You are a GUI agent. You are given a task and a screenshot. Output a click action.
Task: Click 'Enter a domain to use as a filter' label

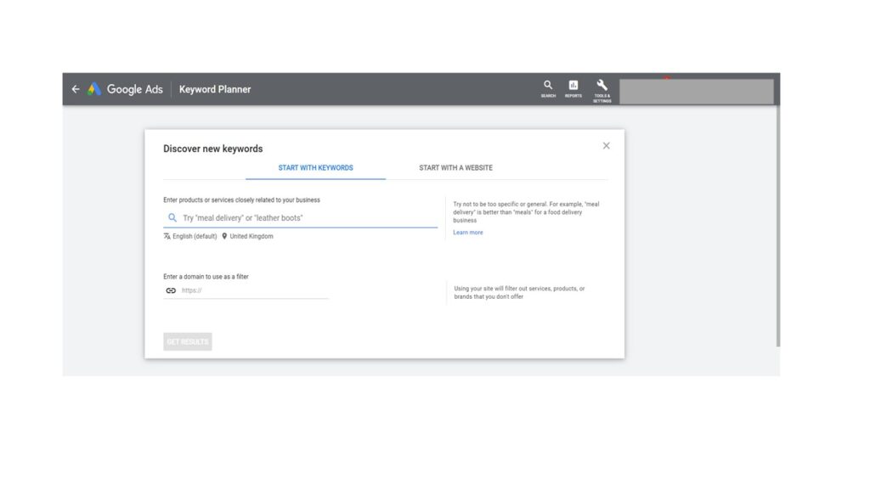pyautogui.click(x=206, y=277)
